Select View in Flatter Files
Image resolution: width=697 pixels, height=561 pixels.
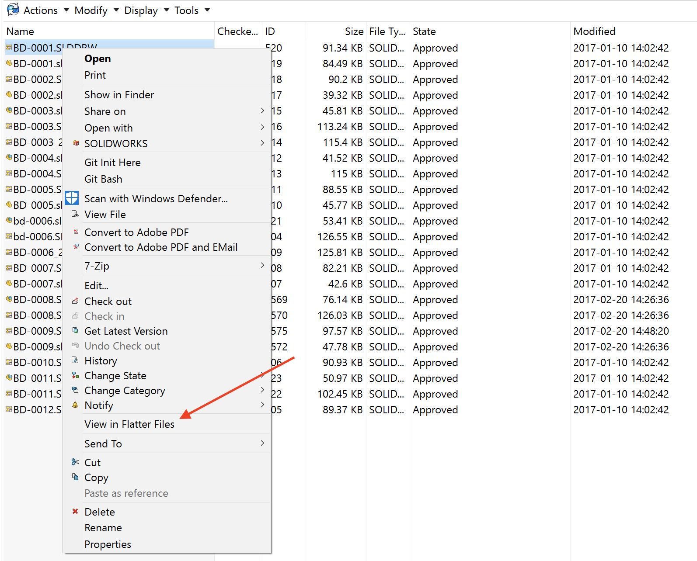pyautogui.click(x=129, y=424)
